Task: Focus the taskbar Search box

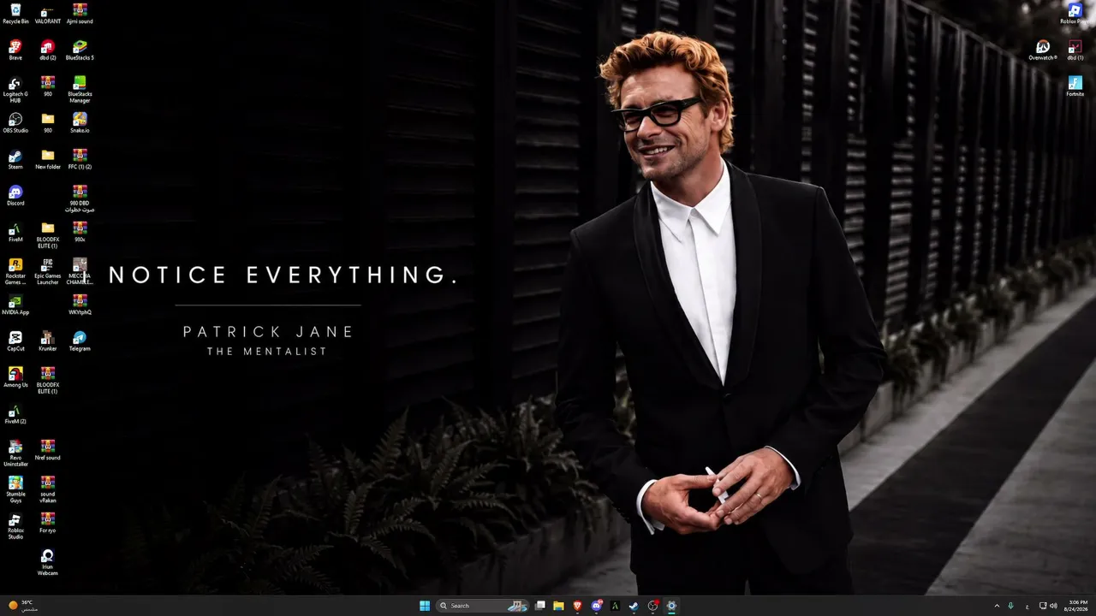Action: coord(483,606)
